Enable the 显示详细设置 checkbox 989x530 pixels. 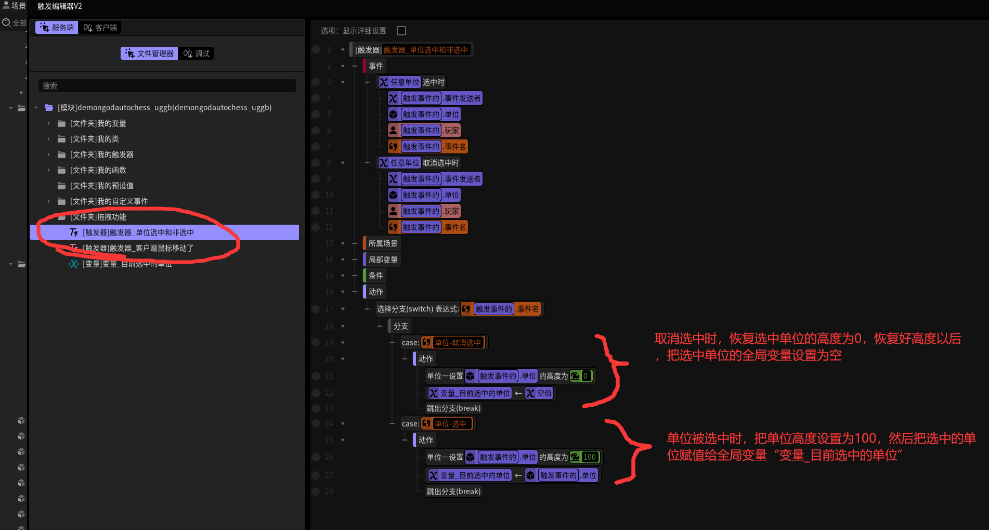point(401,31)
